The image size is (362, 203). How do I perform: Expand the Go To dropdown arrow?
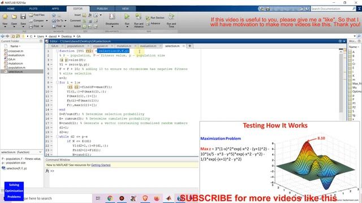(x=66, y=21)
